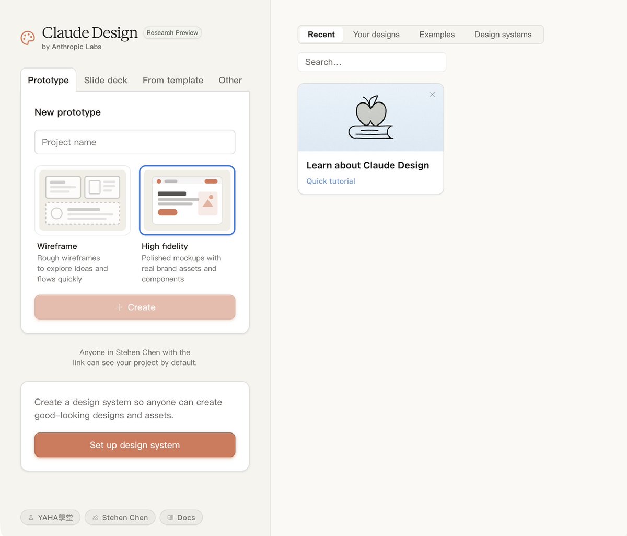Choose the Wireframe prototype option

[x=83, y=200]
